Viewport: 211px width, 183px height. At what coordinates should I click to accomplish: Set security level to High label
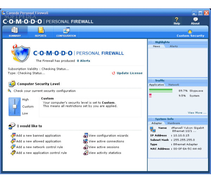coord(25,100)
